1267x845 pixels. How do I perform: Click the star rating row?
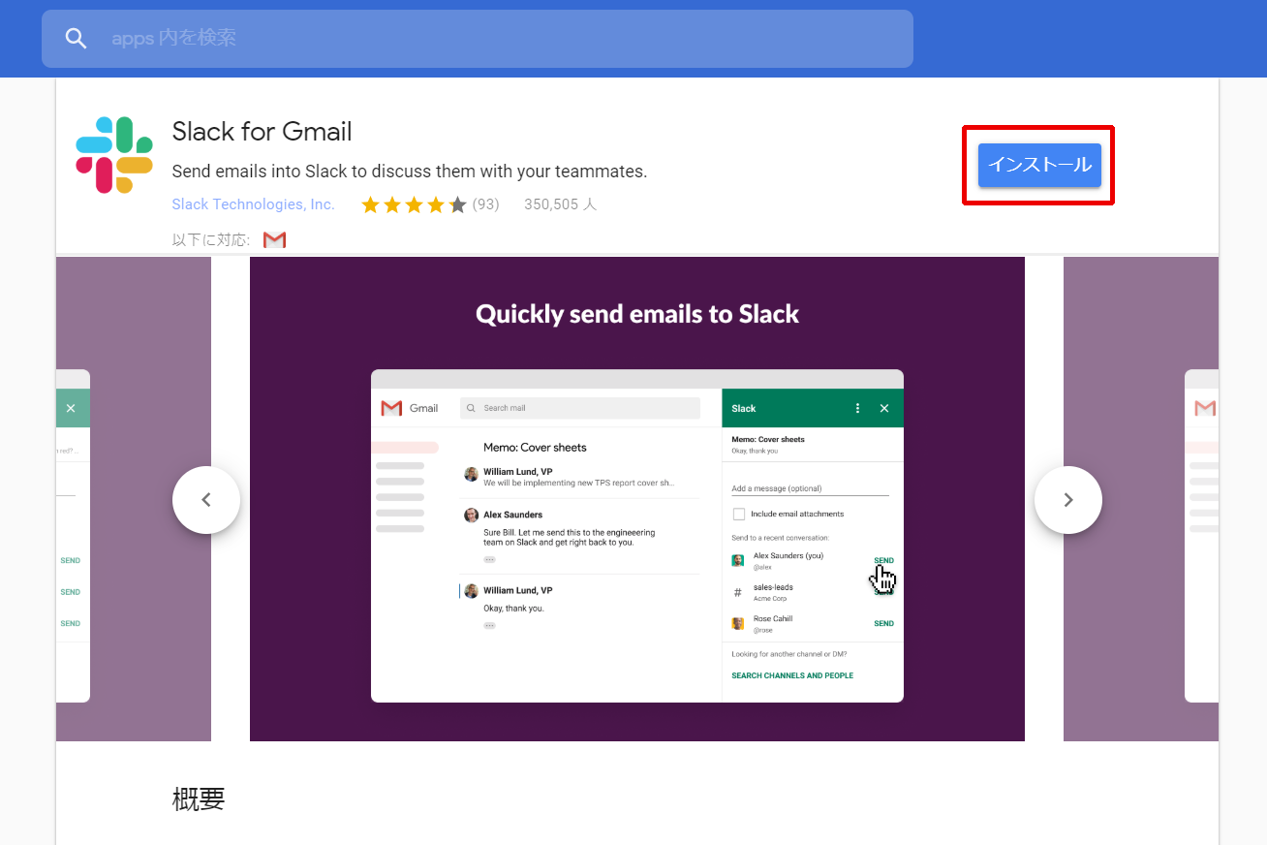click(414, 204)
